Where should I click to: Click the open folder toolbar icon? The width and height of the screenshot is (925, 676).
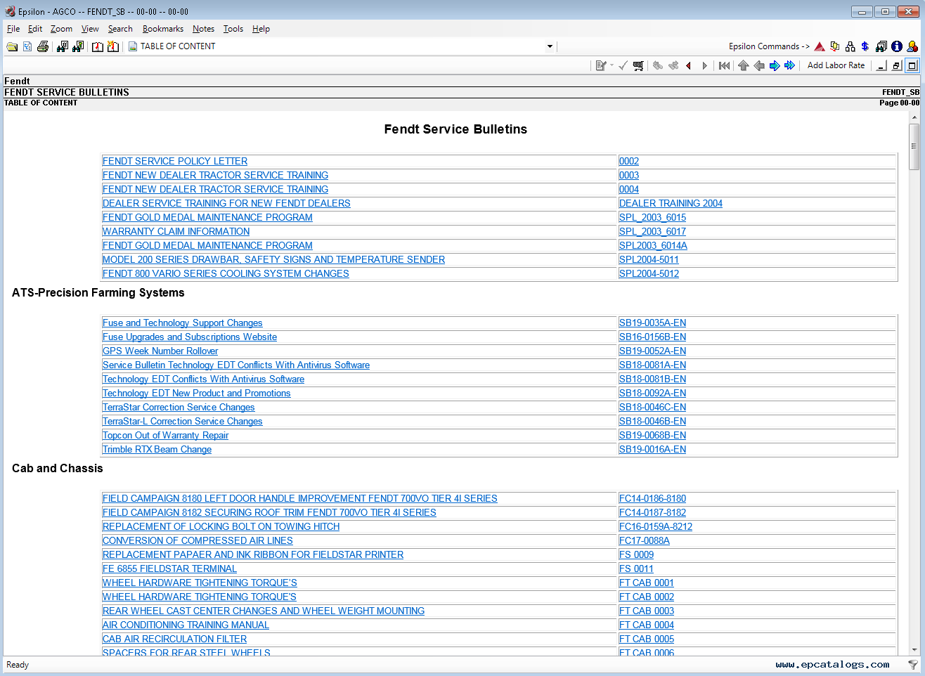pos(12,46)
